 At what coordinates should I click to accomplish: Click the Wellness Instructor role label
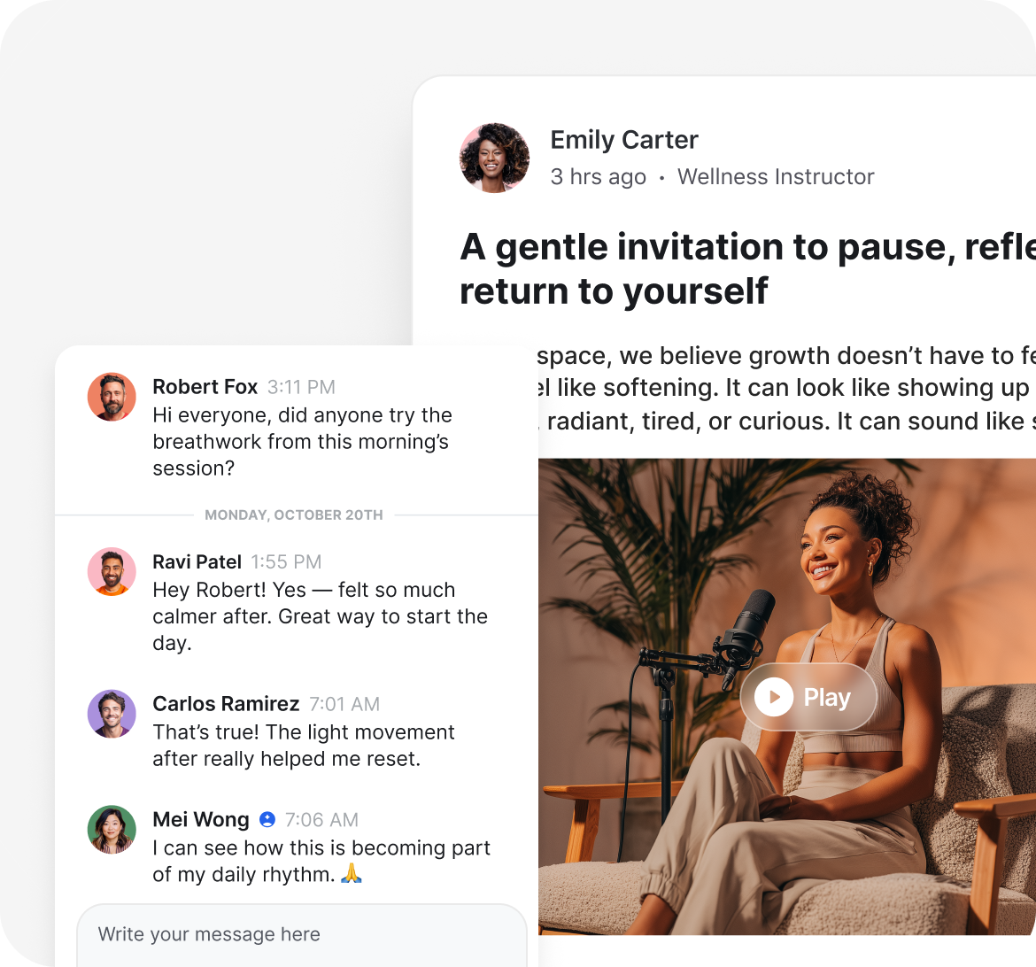coord(776,177)
